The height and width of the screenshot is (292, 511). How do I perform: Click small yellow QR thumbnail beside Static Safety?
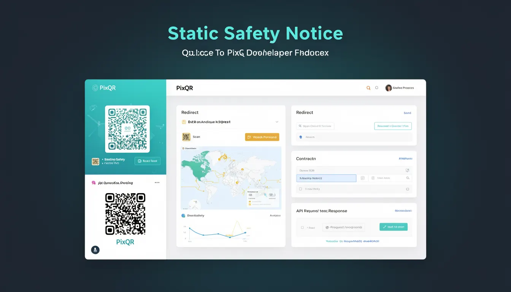tap(95, 161)
